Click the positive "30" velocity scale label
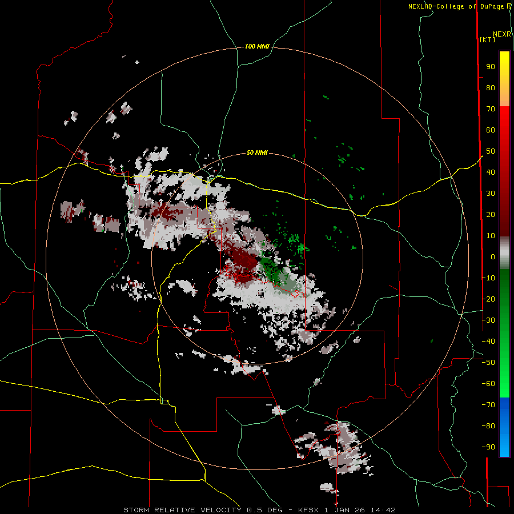 point(491,194)
